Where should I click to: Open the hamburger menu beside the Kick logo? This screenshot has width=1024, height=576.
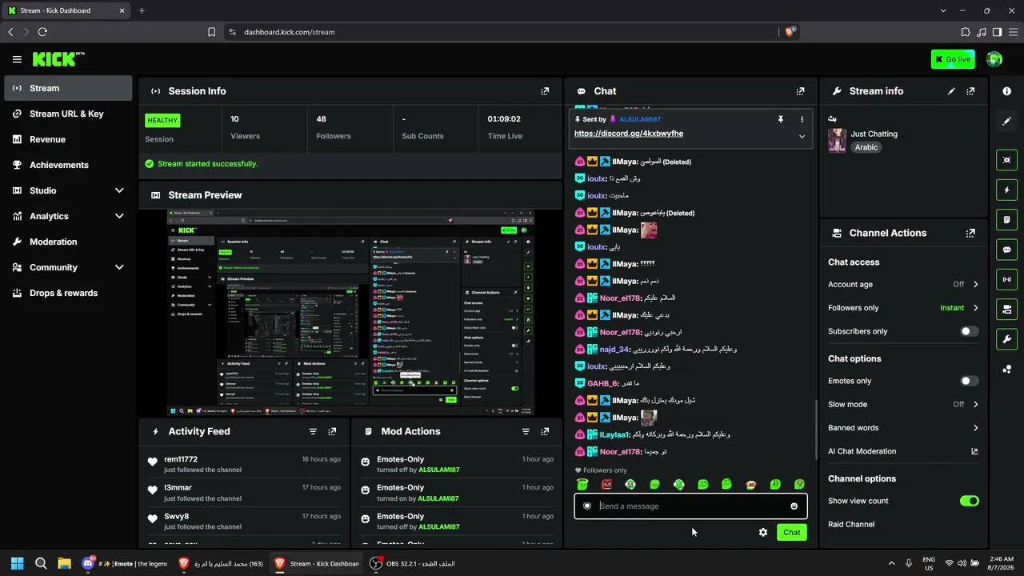pyautogui.click(x=17, y=59)
